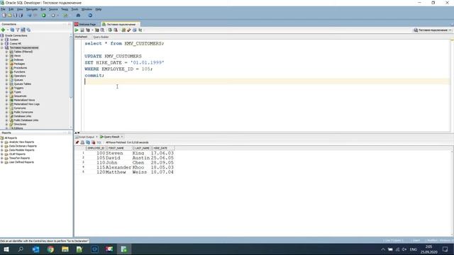Select the Database Links tree item
Viewport: 454px width, 255px height.
[22, 116]
